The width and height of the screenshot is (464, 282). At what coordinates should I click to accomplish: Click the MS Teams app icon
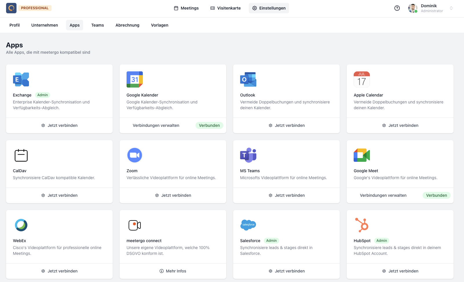coord(248,155)
